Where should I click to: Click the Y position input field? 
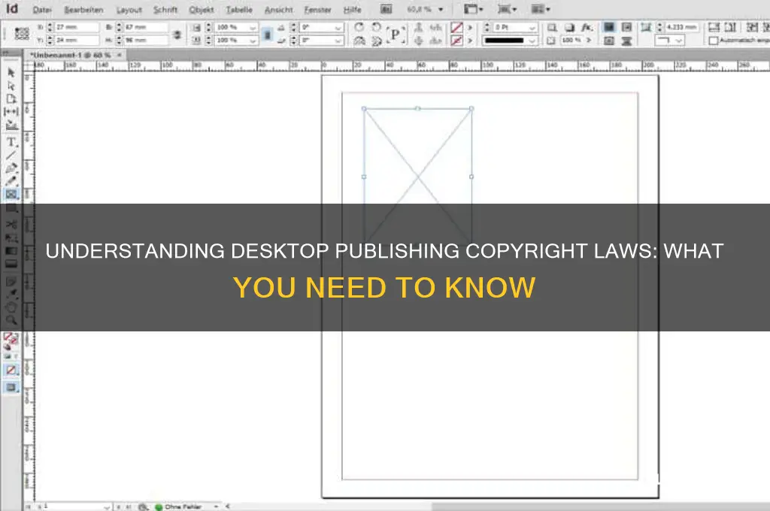click(x=76, y=41)
